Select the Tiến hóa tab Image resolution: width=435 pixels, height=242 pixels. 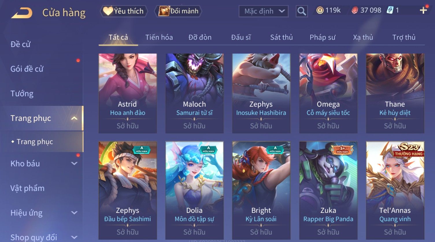159,37
